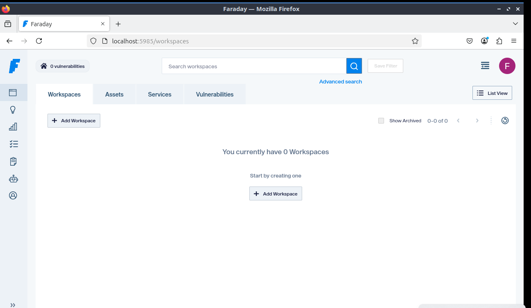The height and width of the screenshot is (308, 531).
Task: Open the user profile avatar labeled F
Action: pos(507,65)
